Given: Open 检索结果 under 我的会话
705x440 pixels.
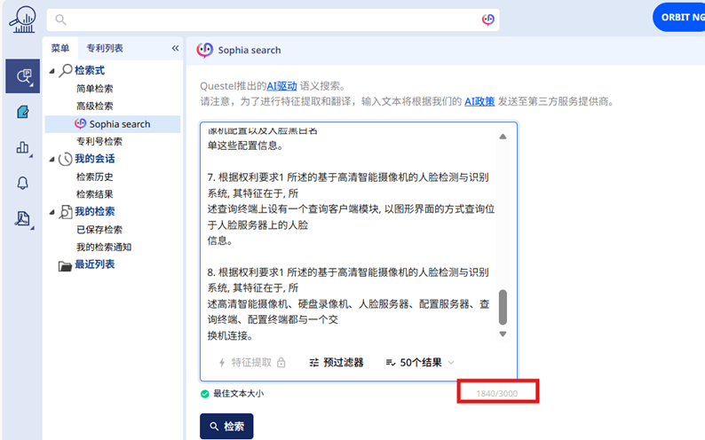Looking at the screenshot, I should (x=94, y=194).
